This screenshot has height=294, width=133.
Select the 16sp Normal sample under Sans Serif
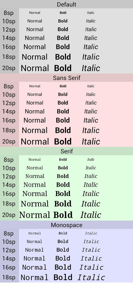pyautogui.click(x=35, y=120)
